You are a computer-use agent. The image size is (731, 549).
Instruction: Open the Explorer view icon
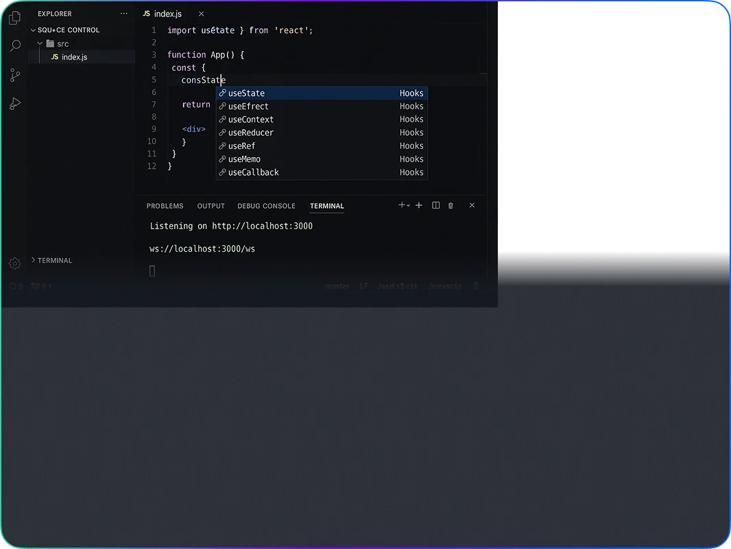point(14,18)
